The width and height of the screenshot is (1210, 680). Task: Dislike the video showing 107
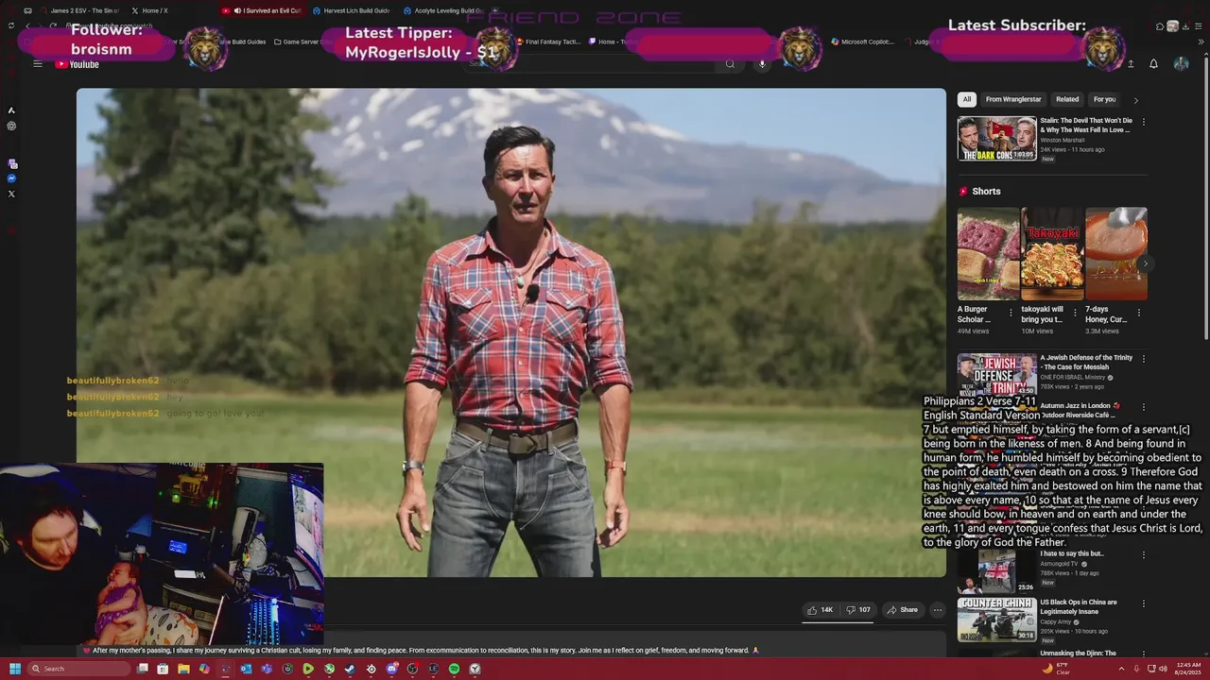tap(858, 610)
